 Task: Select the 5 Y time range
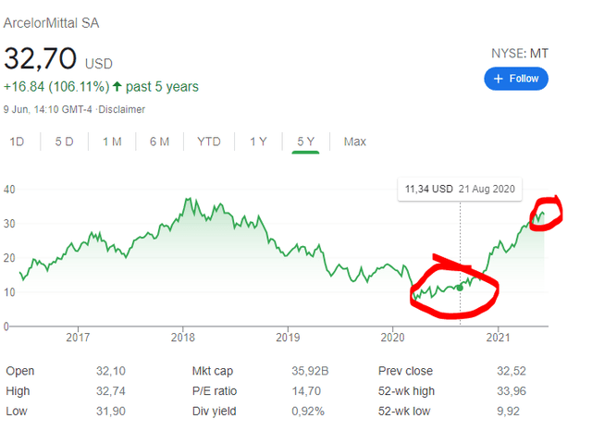(305, 142)
